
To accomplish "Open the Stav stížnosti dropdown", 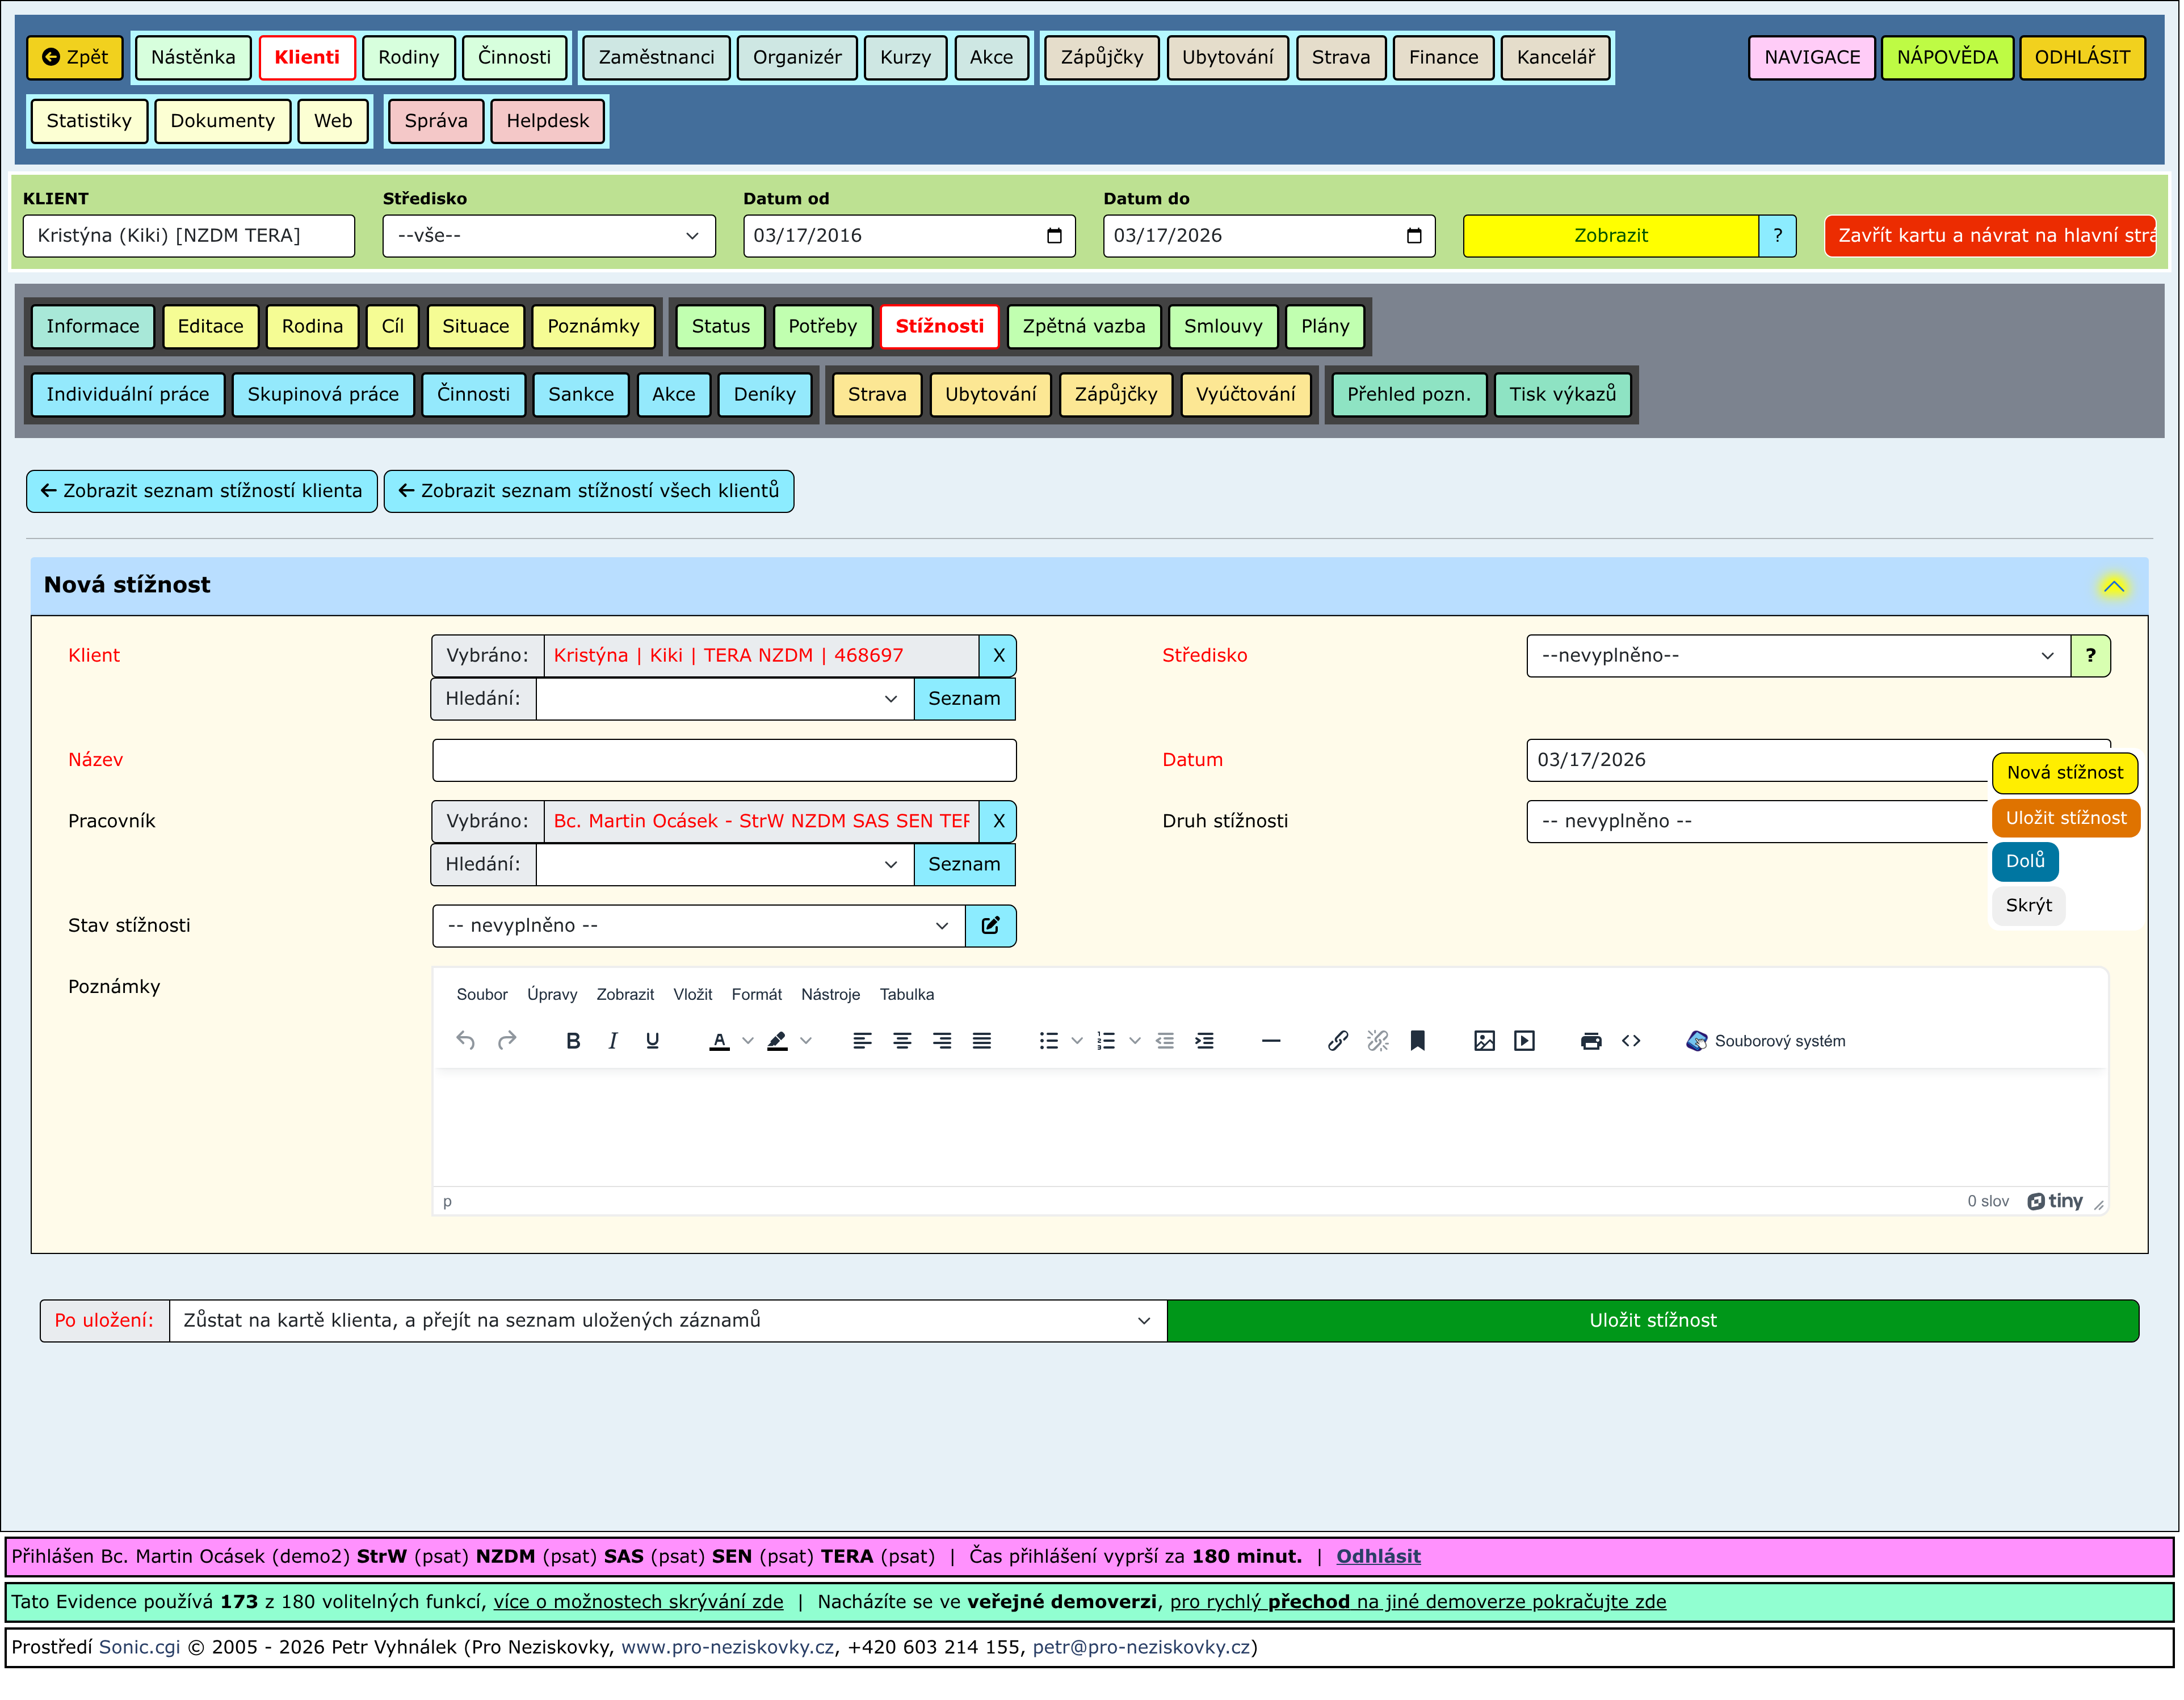I will (x=698, y=926).
